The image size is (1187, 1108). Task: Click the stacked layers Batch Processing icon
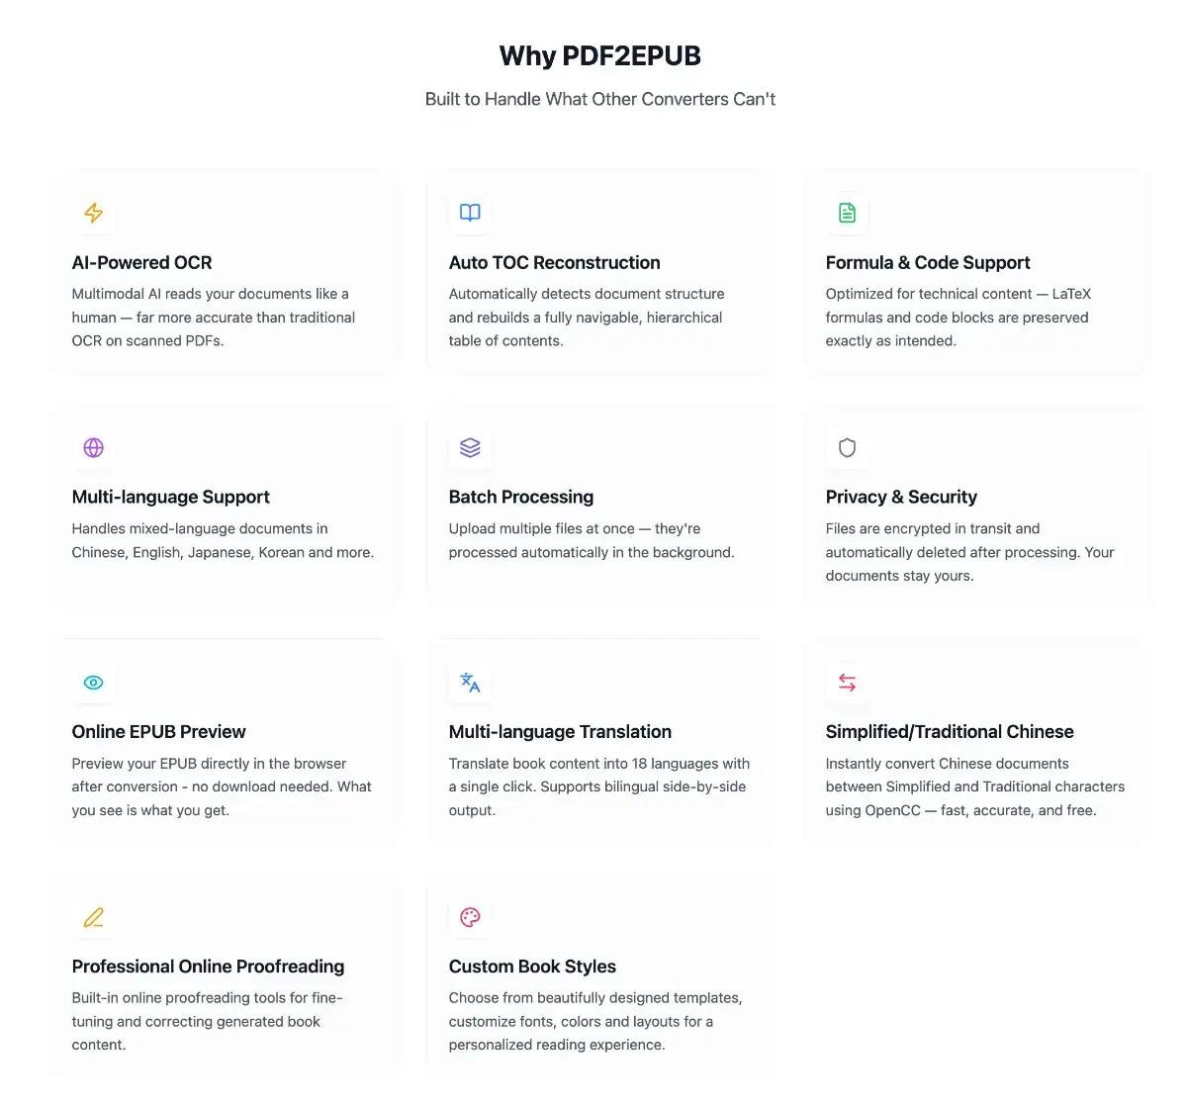(471, 447)
